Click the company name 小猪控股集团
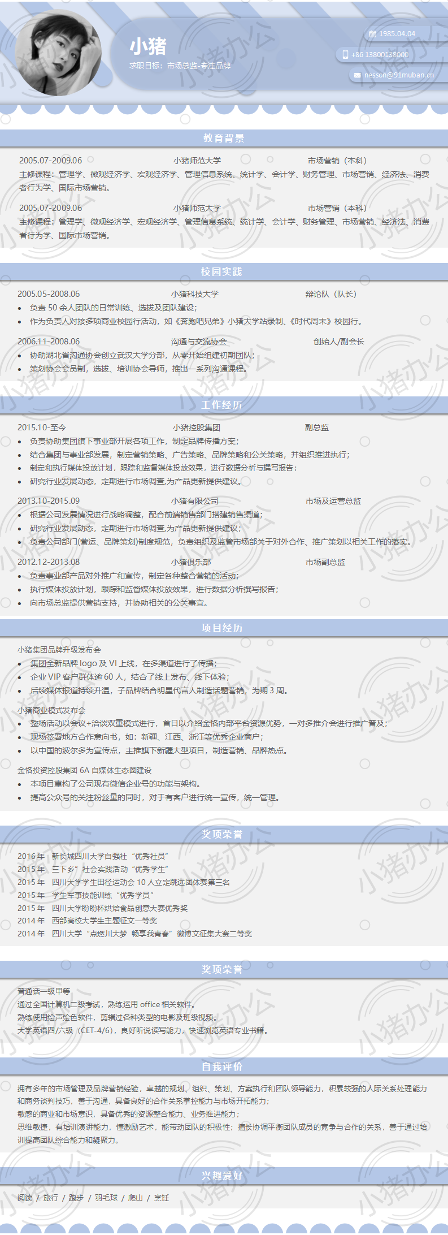Image resolution: width=448 pixels, height=1235 pixels. click(197, 427)
